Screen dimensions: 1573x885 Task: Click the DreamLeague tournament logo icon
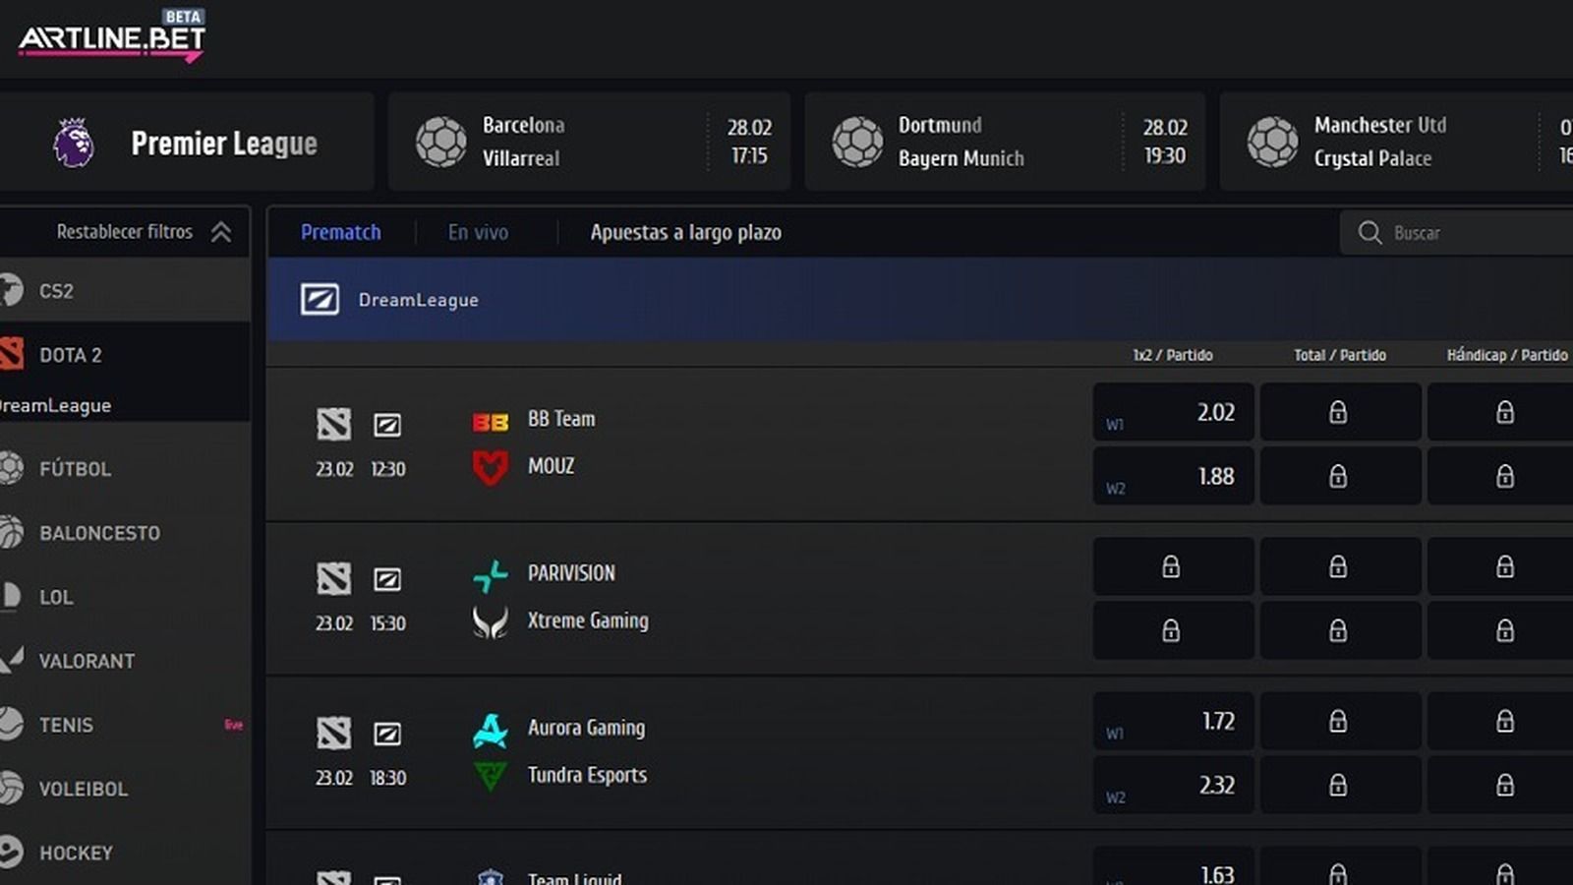coord(320,299)
